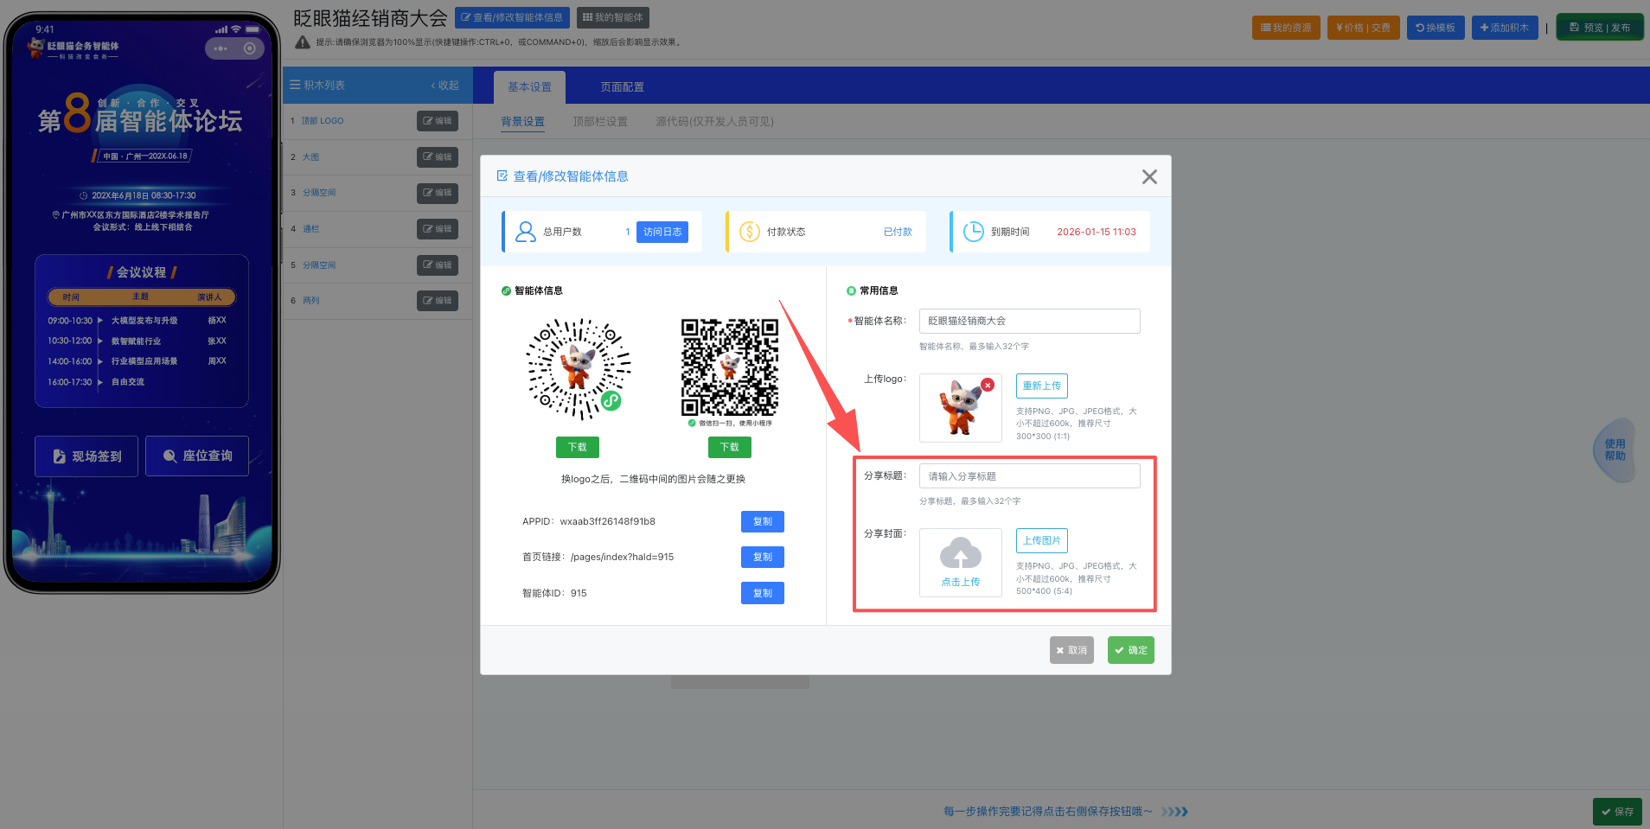Viewport: 1650px width, 829px height.
Task: Click the 智能体名称 text field
Action: 1029,321
